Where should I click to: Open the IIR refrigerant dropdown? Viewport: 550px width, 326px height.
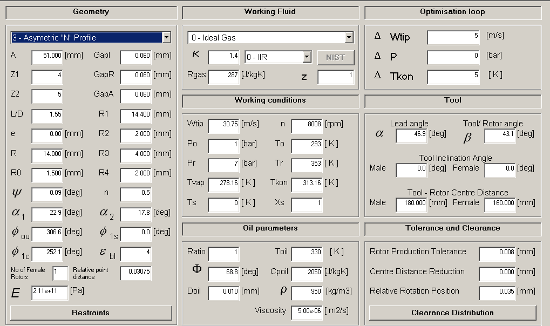[x=307, y=57]
